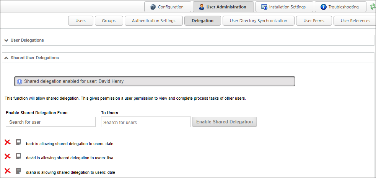Open document icon for diana's delegation
This screenshot has height=178, width=376.
pyautogui.click(x=18, y=171)
